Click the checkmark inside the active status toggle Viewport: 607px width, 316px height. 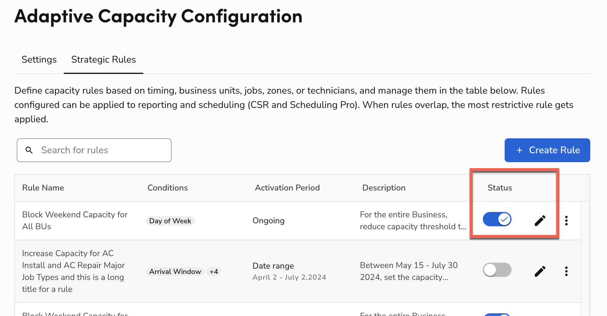coord(504,219)
